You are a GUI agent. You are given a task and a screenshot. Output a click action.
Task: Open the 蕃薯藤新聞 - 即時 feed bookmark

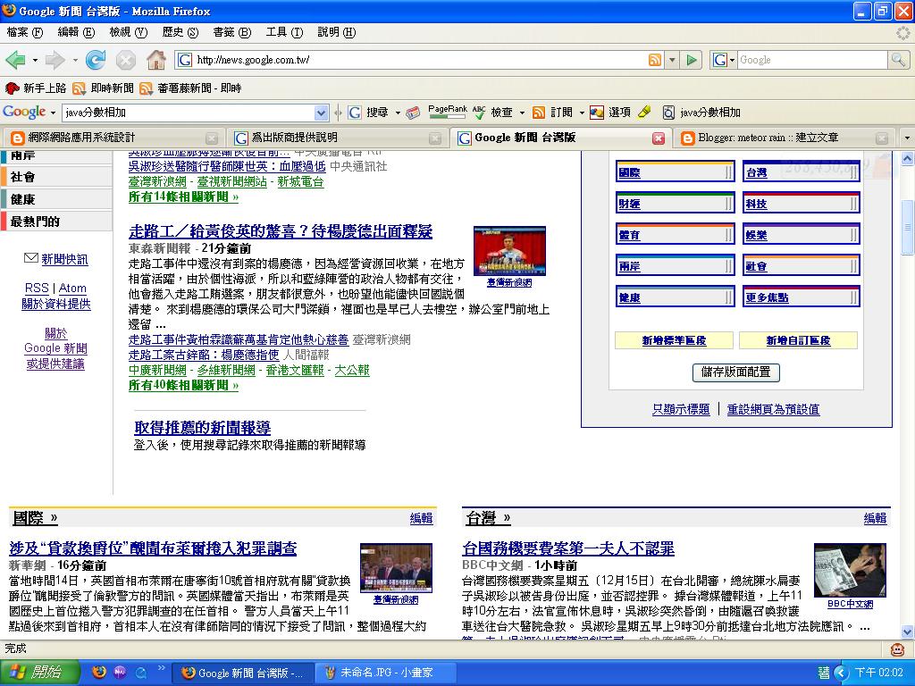(x=190, y=88)
